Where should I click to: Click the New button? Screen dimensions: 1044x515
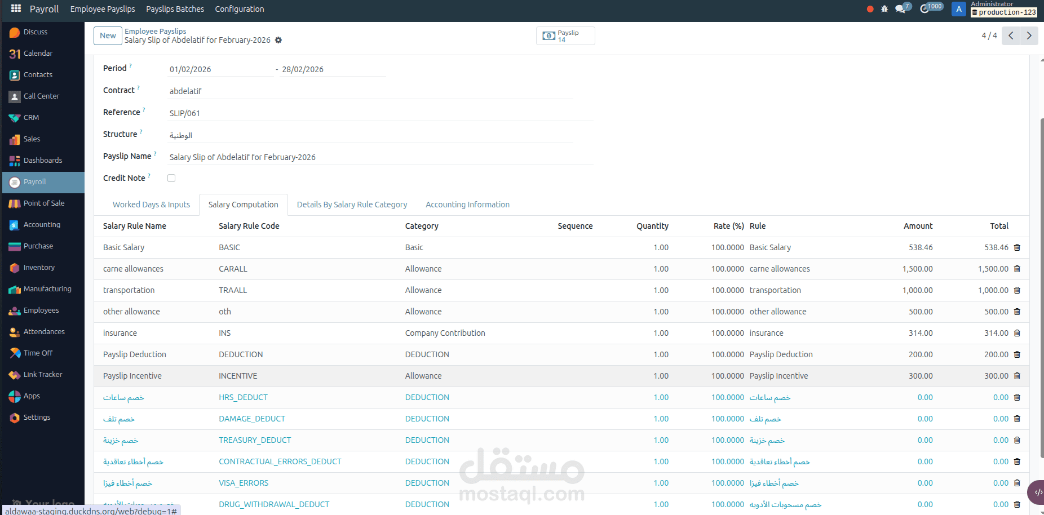pyautogui.click(x=108, y=35)
